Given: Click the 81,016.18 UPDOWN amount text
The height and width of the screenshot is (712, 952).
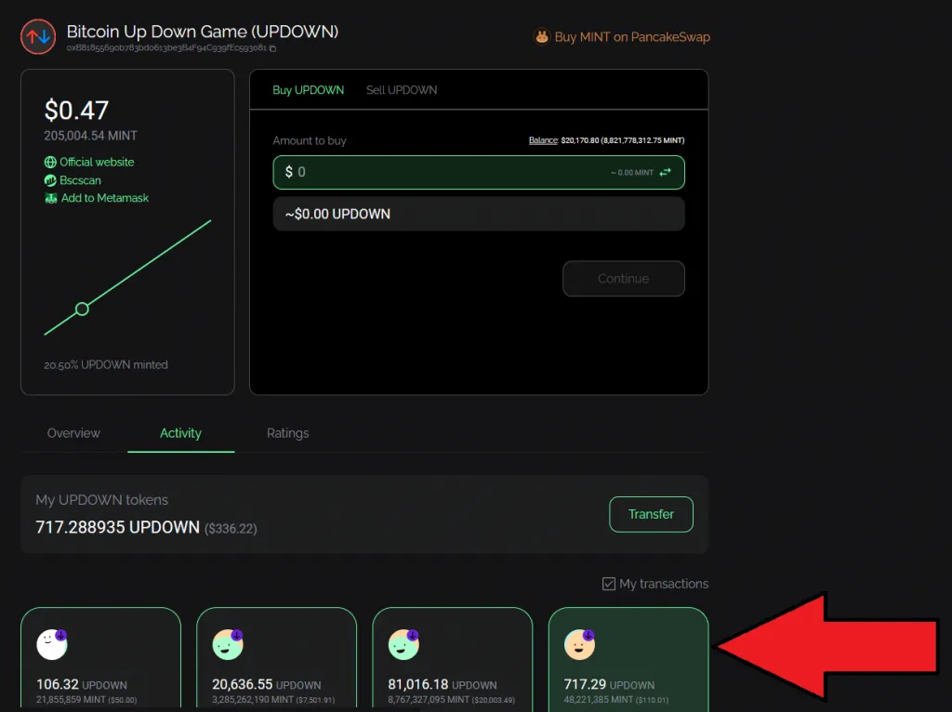Looking at the screenshot, I should pos(443,685).
